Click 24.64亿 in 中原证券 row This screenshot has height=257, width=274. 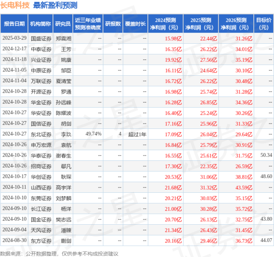[209, 70]
